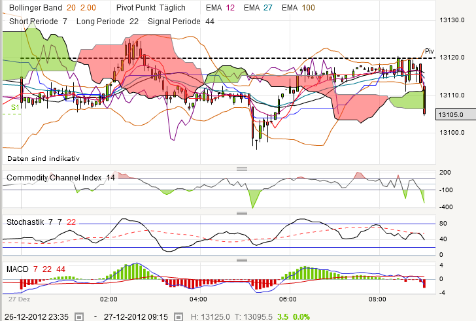
Task: Click the Stochastik scale value 80
Action: coord(443,224)
